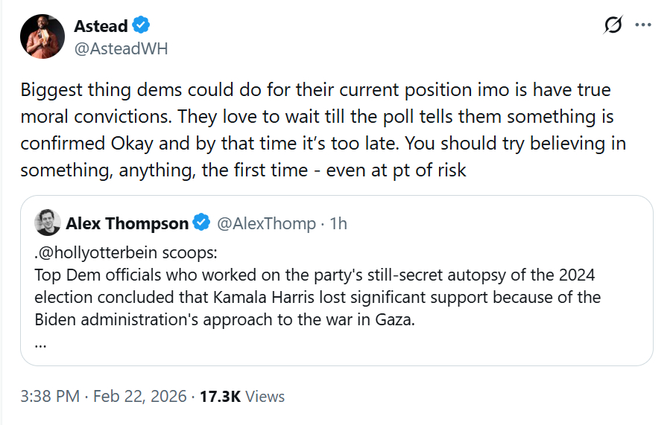Open the Alex Thompson name link
The image size is (670, 425).
click(127, 223)
